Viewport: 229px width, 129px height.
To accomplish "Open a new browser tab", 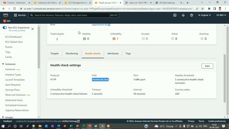I will [x=187, y=3].
